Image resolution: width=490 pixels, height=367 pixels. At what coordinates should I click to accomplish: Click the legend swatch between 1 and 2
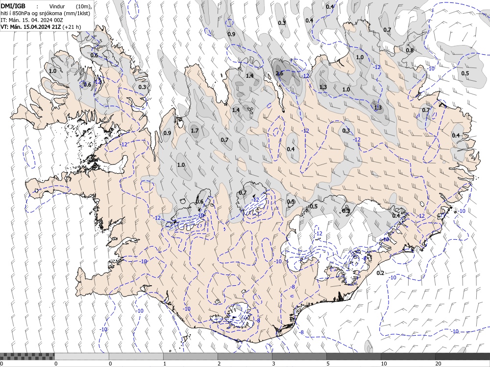[191, 356]
